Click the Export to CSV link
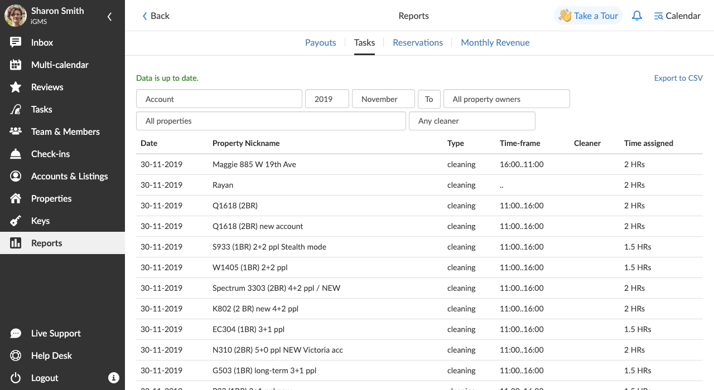The height and width of the screenshot is (390, 714). point(678,78)
